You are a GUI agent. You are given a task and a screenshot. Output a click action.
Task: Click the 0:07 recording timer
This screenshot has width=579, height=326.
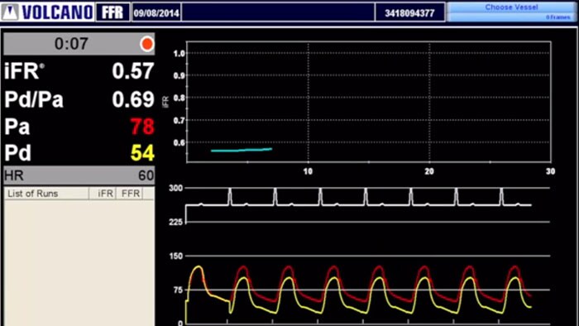pos(71,44)
